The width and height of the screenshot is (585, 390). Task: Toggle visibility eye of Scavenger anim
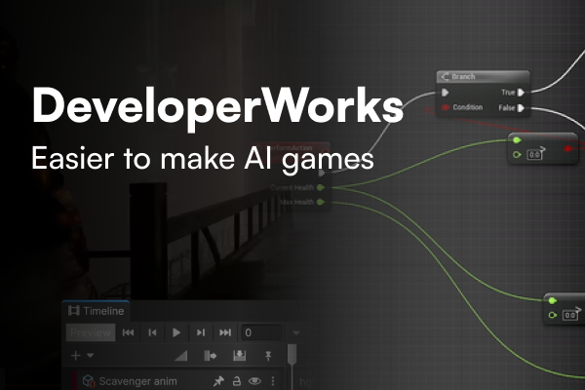254,381
